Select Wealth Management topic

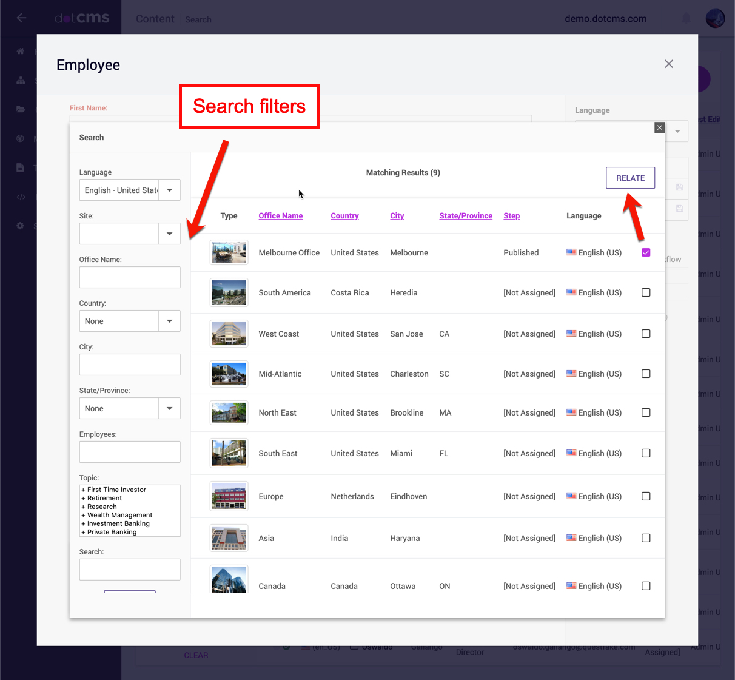click(x=119, y=515)
